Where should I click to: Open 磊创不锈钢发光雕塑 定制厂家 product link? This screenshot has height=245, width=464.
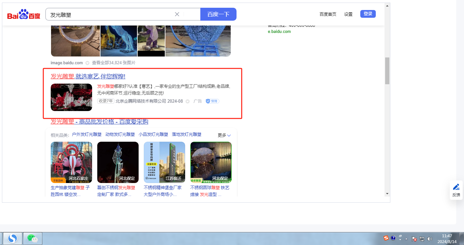(116, 191)
